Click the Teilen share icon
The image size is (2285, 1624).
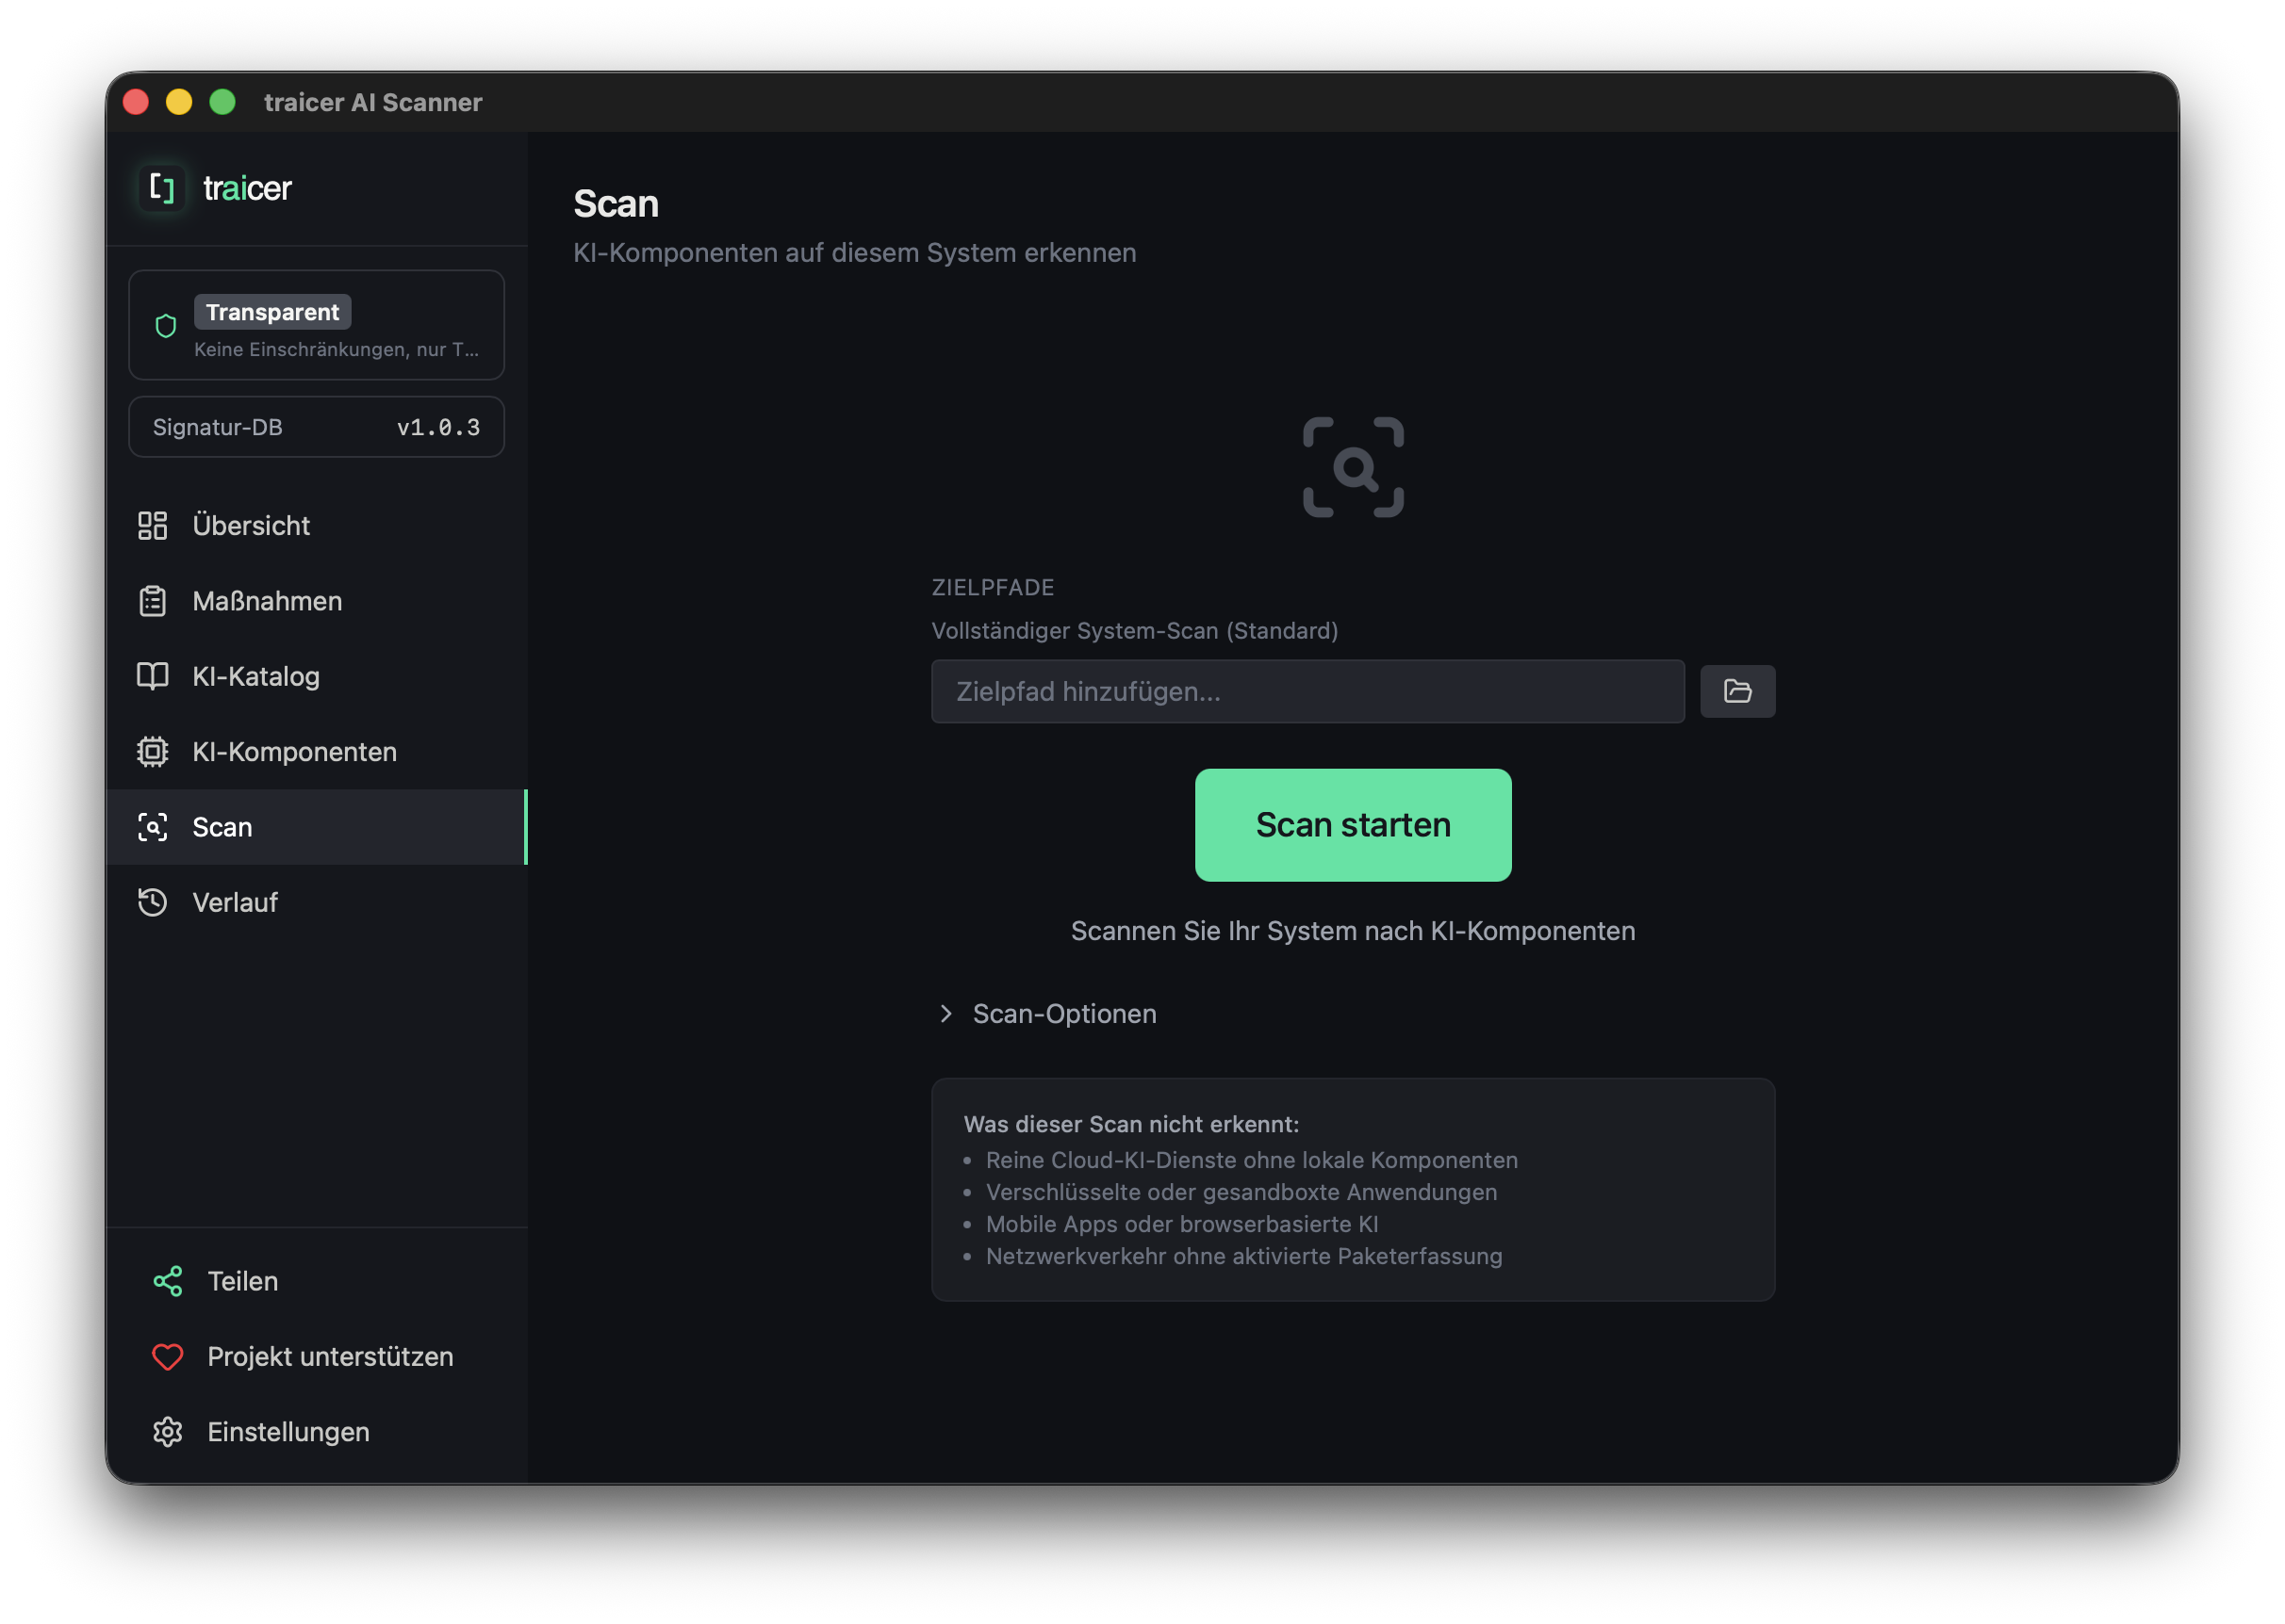[x=168, y=1282]
